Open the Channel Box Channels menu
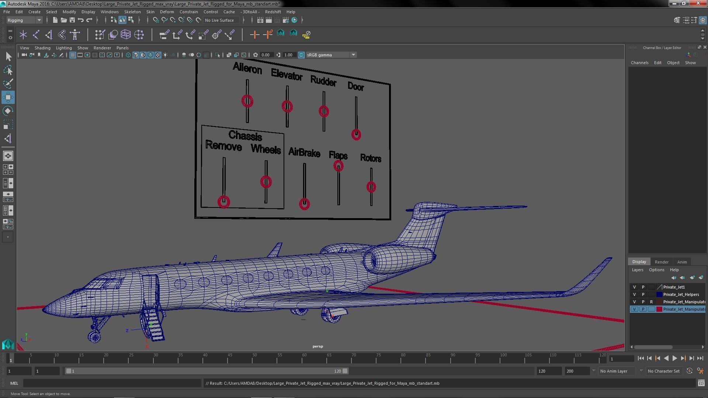708x398 pixels. click(x=639, y=63)
